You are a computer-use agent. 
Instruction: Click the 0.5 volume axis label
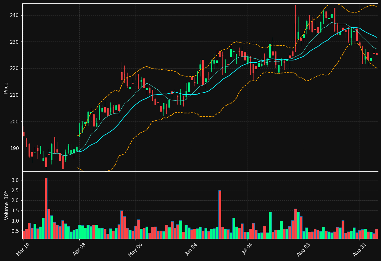coord(16,231)
